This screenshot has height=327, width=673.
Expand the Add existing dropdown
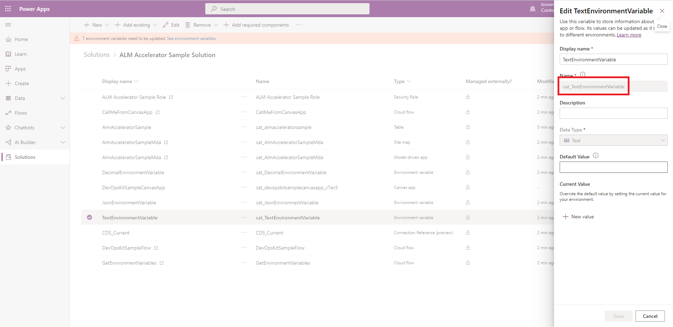155,25
